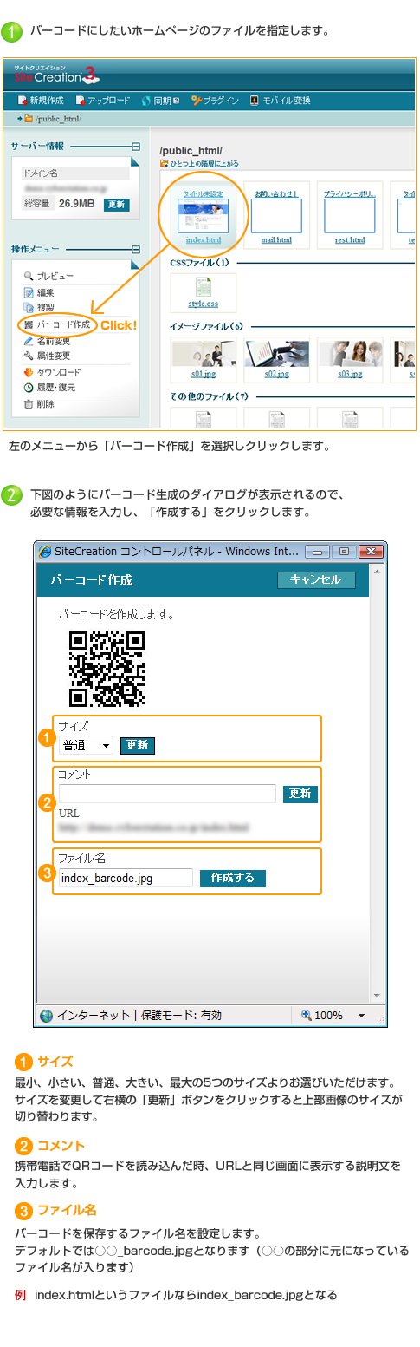Click the dialog scrollbar down arrow
The width and height of the screenshot is (420, 1347).
point(376,995)
